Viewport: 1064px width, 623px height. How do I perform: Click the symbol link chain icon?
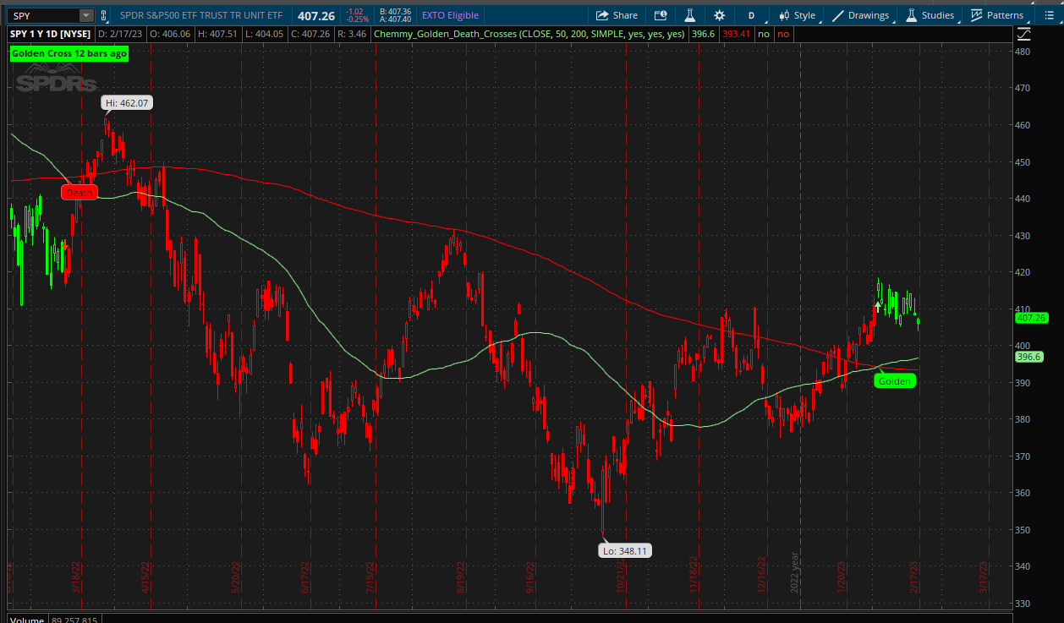104,15
